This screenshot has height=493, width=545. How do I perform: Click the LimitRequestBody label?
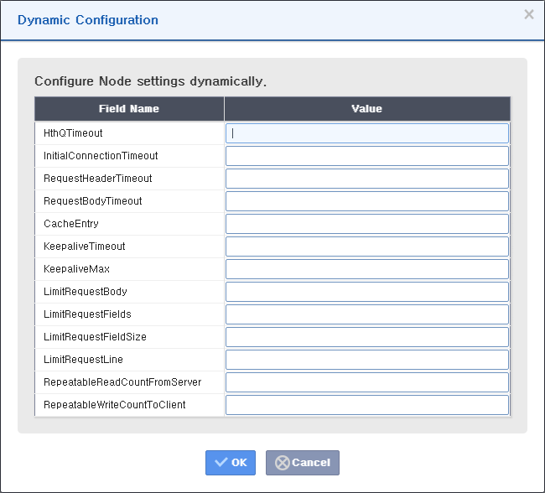[x=86, y=291]
